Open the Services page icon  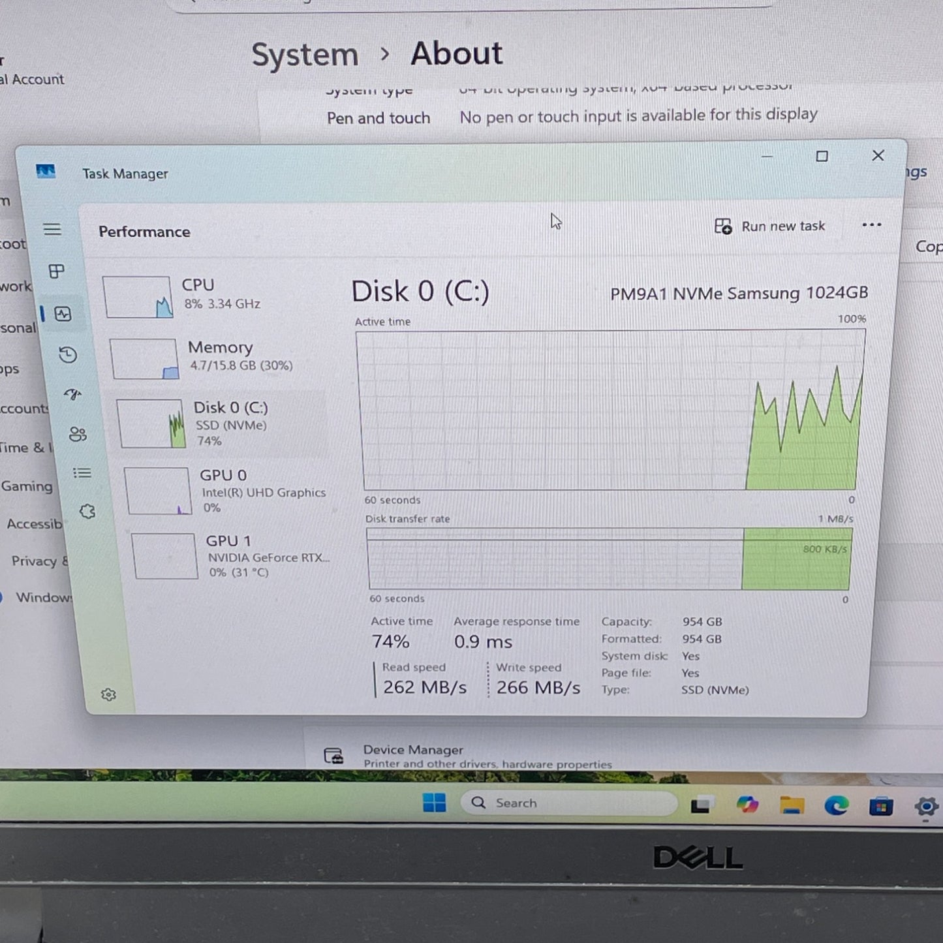(x=87, y=512)
